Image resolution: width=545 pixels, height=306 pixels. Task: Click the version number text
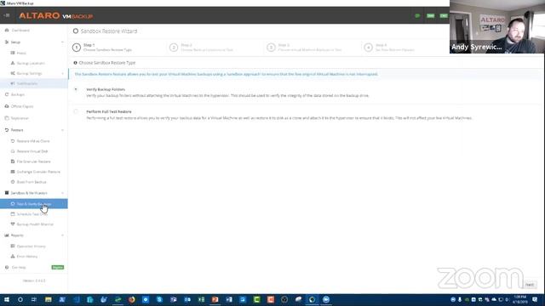34,280
